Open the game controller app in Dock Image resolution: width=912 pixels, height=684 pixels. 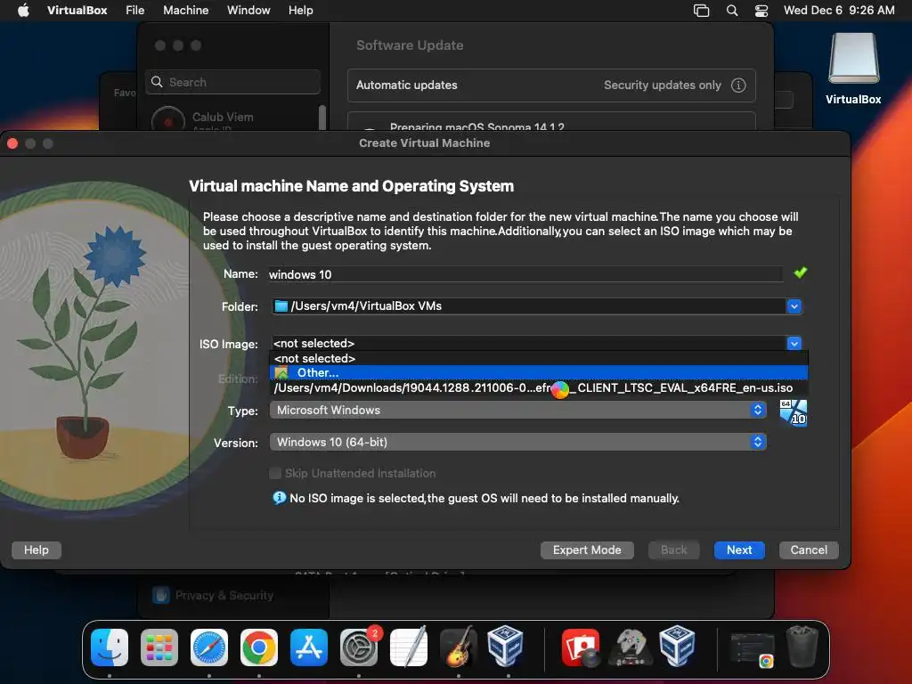[x=630, y=647]
